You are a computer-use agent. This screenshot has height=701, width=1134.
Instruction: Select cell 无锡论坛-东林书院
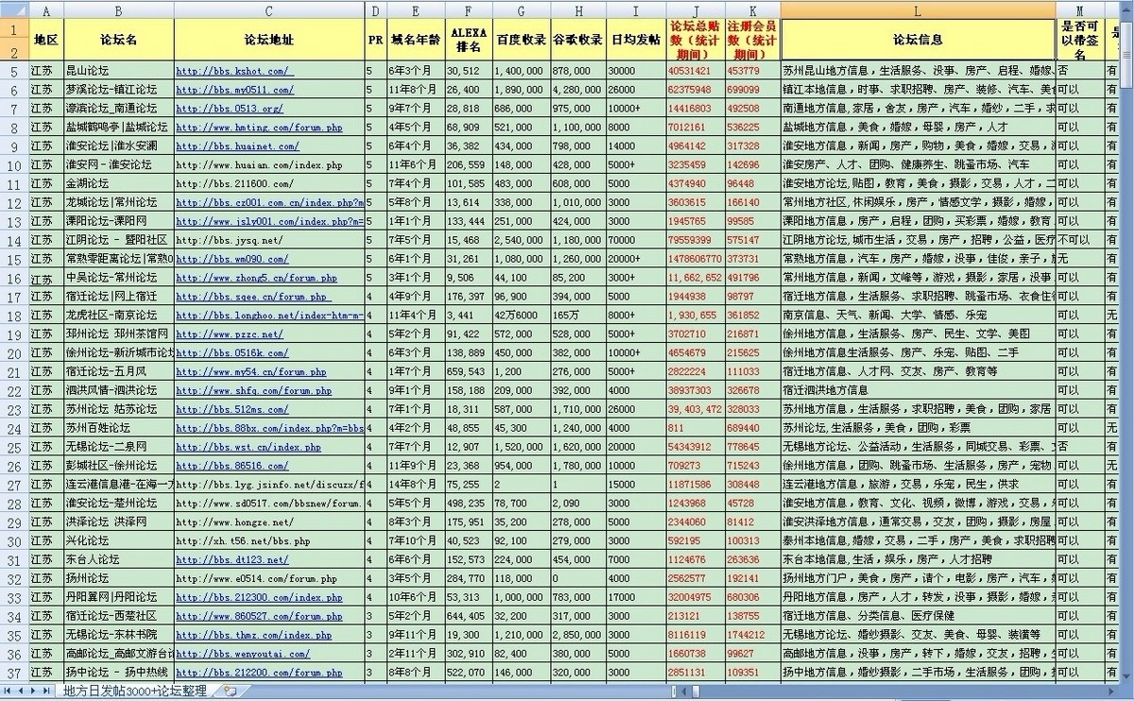118,634
